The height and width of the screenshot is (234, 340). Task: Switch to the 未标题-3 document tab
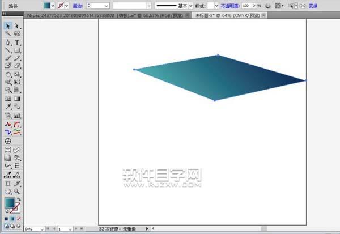coord(227,16)
